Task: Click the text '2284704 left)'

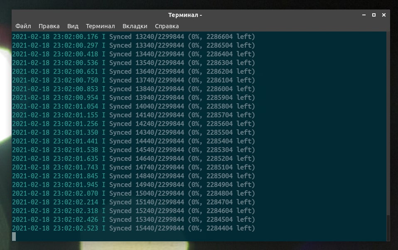Action: (x=231, y=202)
